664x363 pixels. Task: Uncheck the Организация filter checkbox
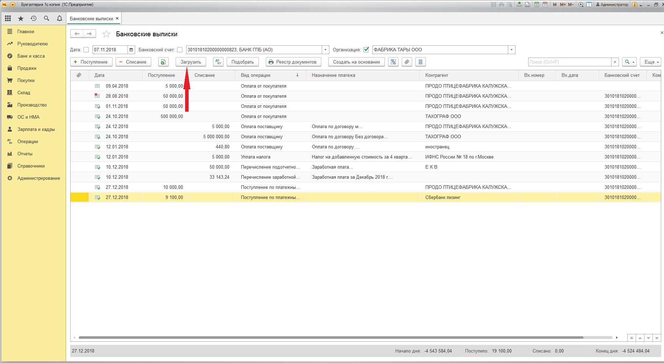366,50
